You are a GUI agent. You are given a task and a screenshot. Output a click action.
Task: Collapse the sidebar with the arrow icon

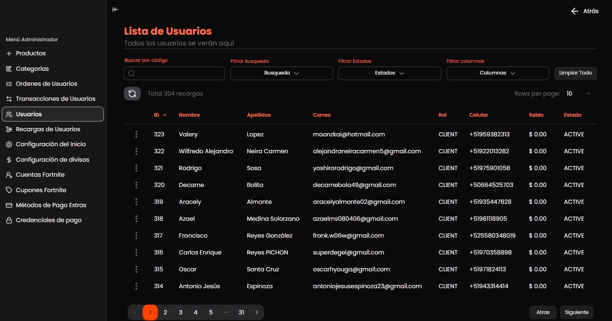click(x=115, y=9)
